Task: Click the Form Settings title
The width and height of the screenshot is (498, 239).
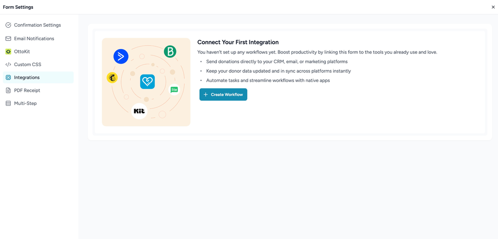Action: click(x=18, y=7)
